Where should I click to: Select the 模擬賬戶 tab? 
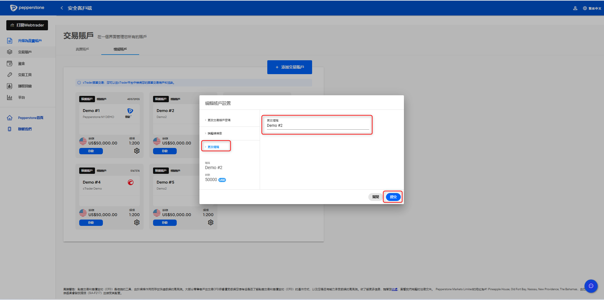[120, 49]
